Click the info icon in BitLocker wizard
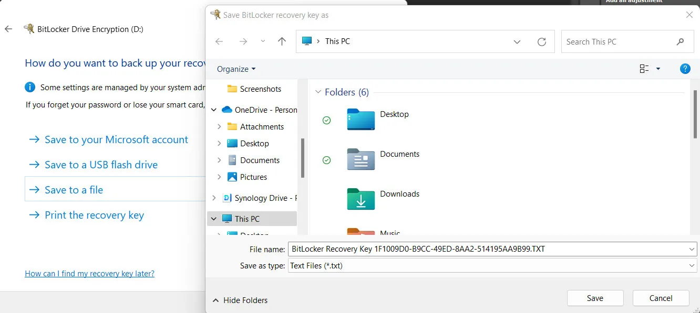700x313 pixels. tap(30, 88)
